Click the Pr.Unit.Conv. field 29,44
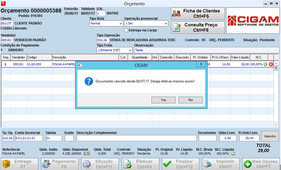 pos(249,138)
